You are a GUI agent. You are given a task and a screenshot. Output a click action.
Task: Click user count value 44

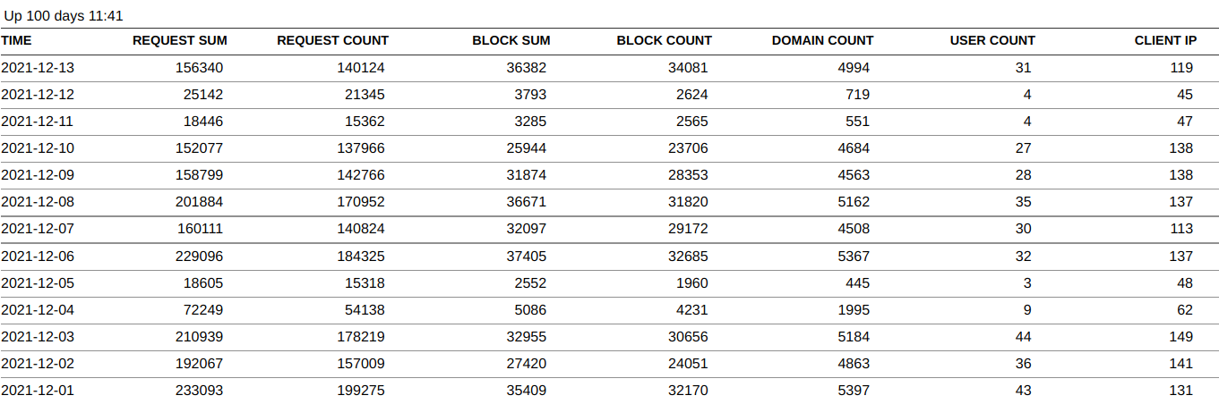[1023, 337]
